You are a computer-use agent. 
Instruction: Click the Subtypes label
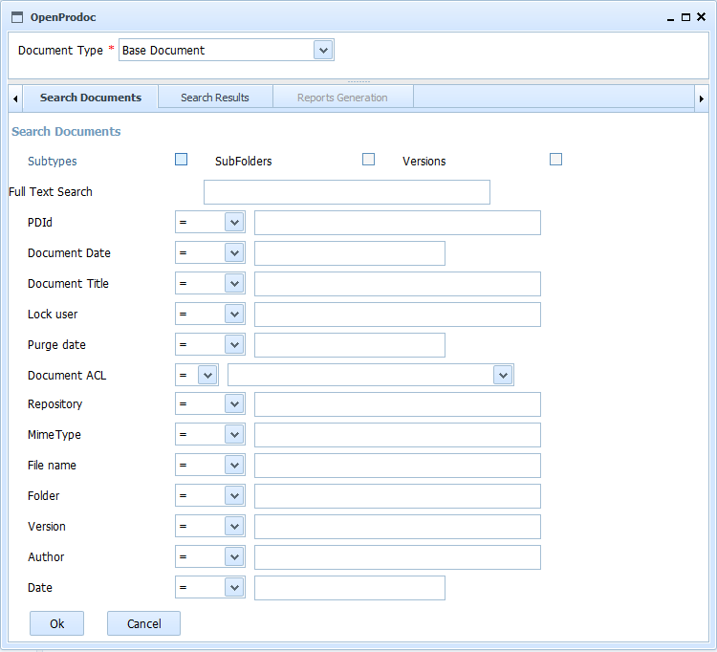[x=53, y=161]
